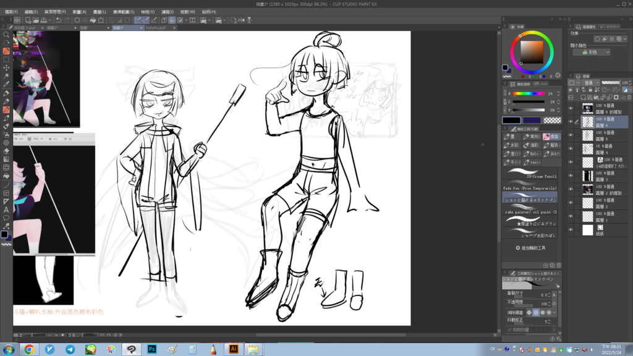The height and width of the screenshot is (356, 633).
Task: Open the 濾鏡(I) menu
Action: [x=168, y=12]
